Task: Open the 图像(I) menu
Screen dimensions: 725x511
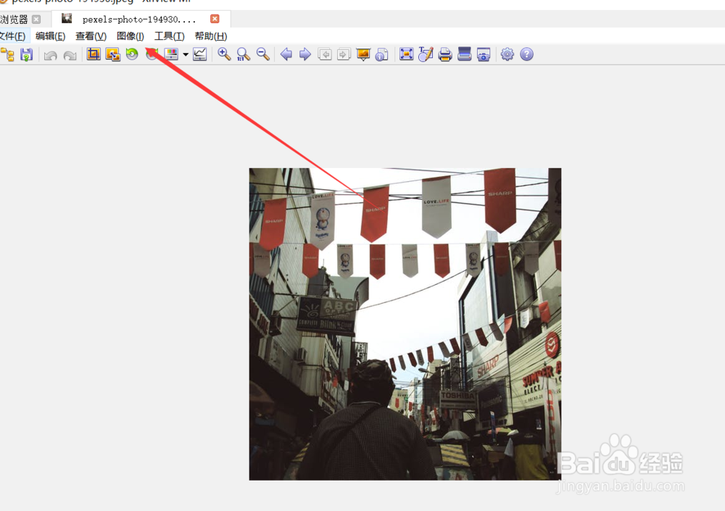Action: pos(130,36)
